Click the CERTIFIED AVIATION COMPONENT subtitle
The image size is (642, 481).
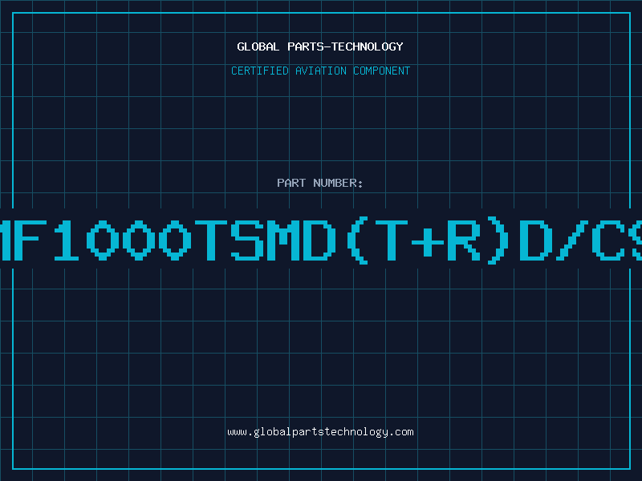coord(320,71)
